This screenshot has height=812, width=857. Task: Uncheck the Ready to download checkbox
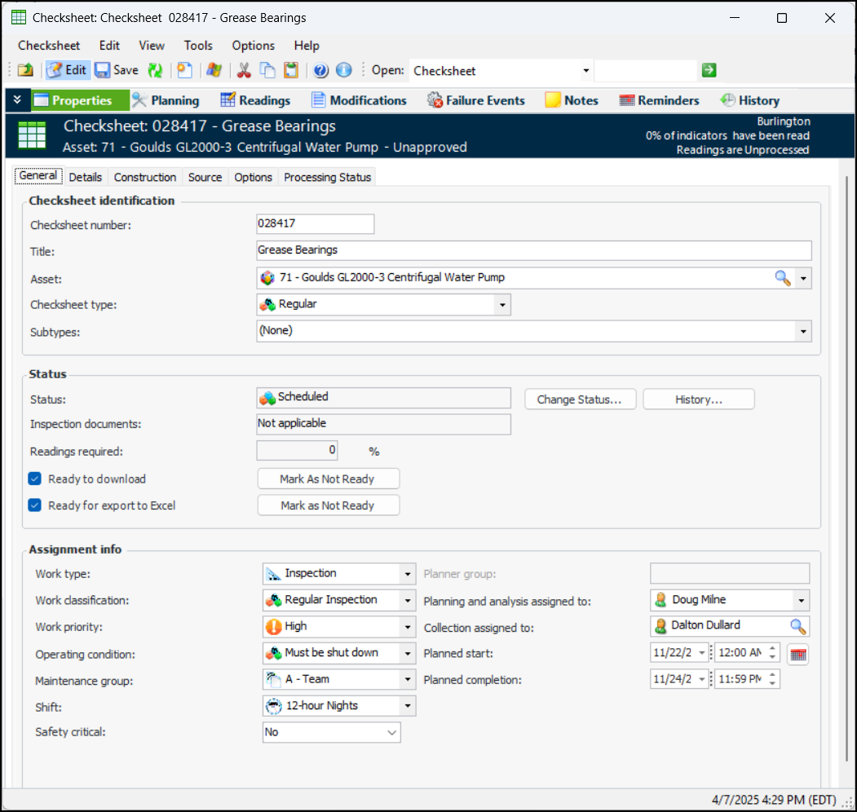tap(35, 479)
